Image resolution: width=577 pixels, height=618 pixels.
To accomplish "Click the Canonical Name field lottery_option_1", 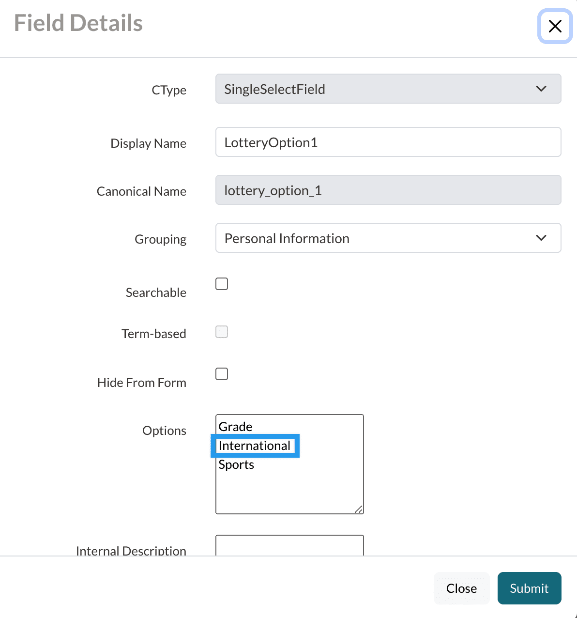I will click(x=388, y=190).
